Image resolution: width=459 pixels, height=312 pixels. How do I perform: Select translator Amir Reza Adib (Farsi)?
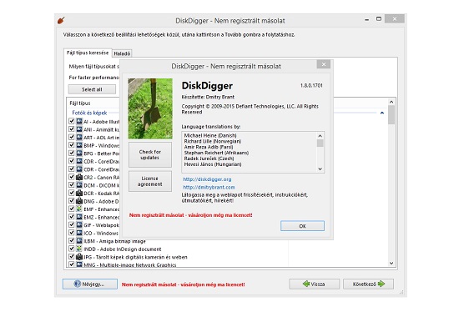click(209, 147)
